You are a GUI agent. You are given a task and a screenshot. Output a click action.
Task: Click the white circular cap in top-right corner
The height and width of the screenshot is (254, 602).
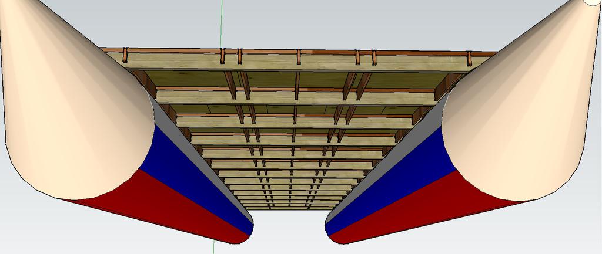593,2
